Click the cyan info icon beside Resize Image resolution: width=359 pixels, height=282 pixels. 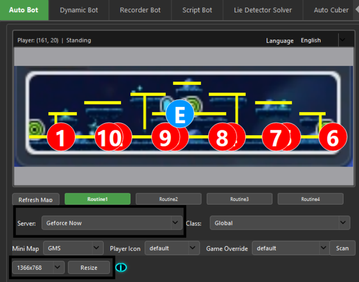coord(121,268)
